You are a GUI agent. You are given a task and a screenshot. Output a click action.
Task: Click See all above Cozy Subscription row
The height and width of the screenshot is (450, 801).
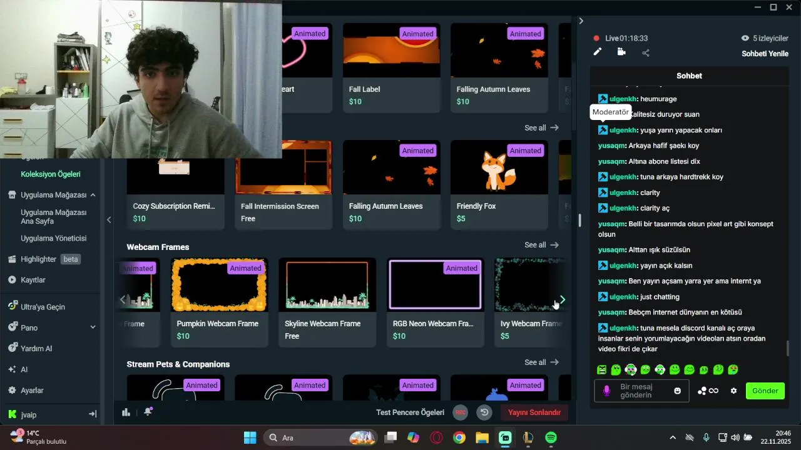pyautogui.click(x=541, y=127)
